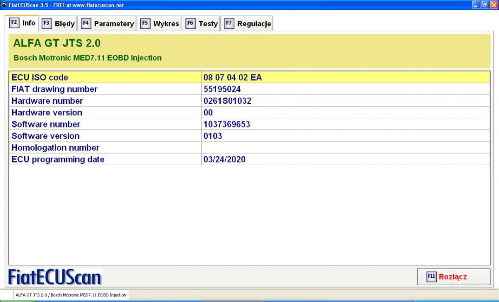The height and width of the screenshot is (302, 499).
Task: Click the Rozłącz disconnect button
Action: click(453, 276)
